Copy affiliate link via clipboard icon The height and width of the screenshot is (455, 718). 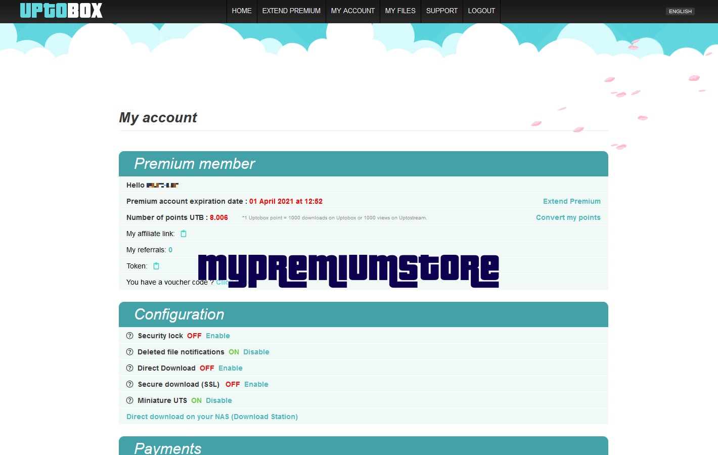pyautogui.click(x=184, y=234)
